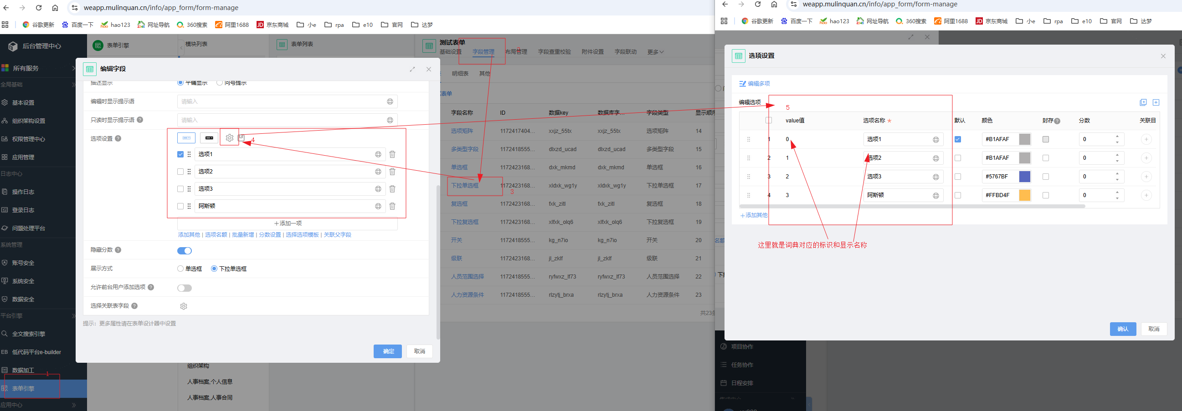1182x411 pixels.
Task: Select the 下拉单选框 display radio button
Action: (x=214, y=269)
